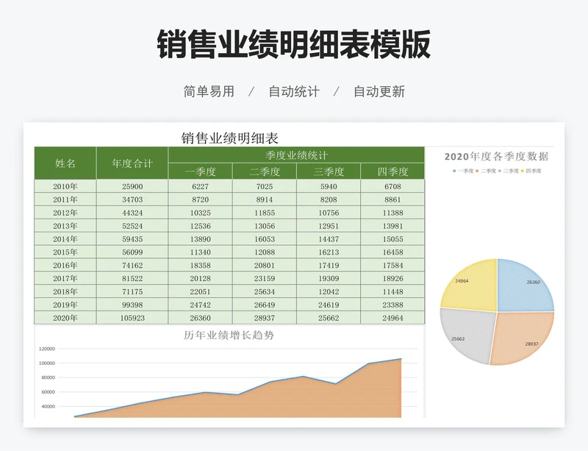Click the 一季度 pie legend entry
The image size is (588, 451).
point(463,171)
